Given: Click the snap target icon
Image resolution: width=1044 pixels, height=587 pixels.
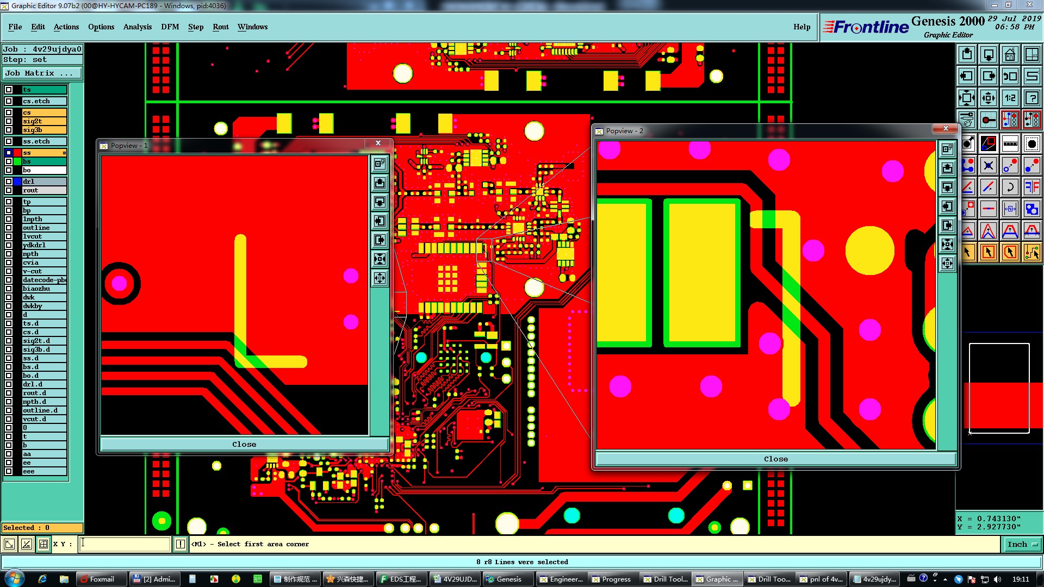Looking at the screenshot, I should 989,120.
